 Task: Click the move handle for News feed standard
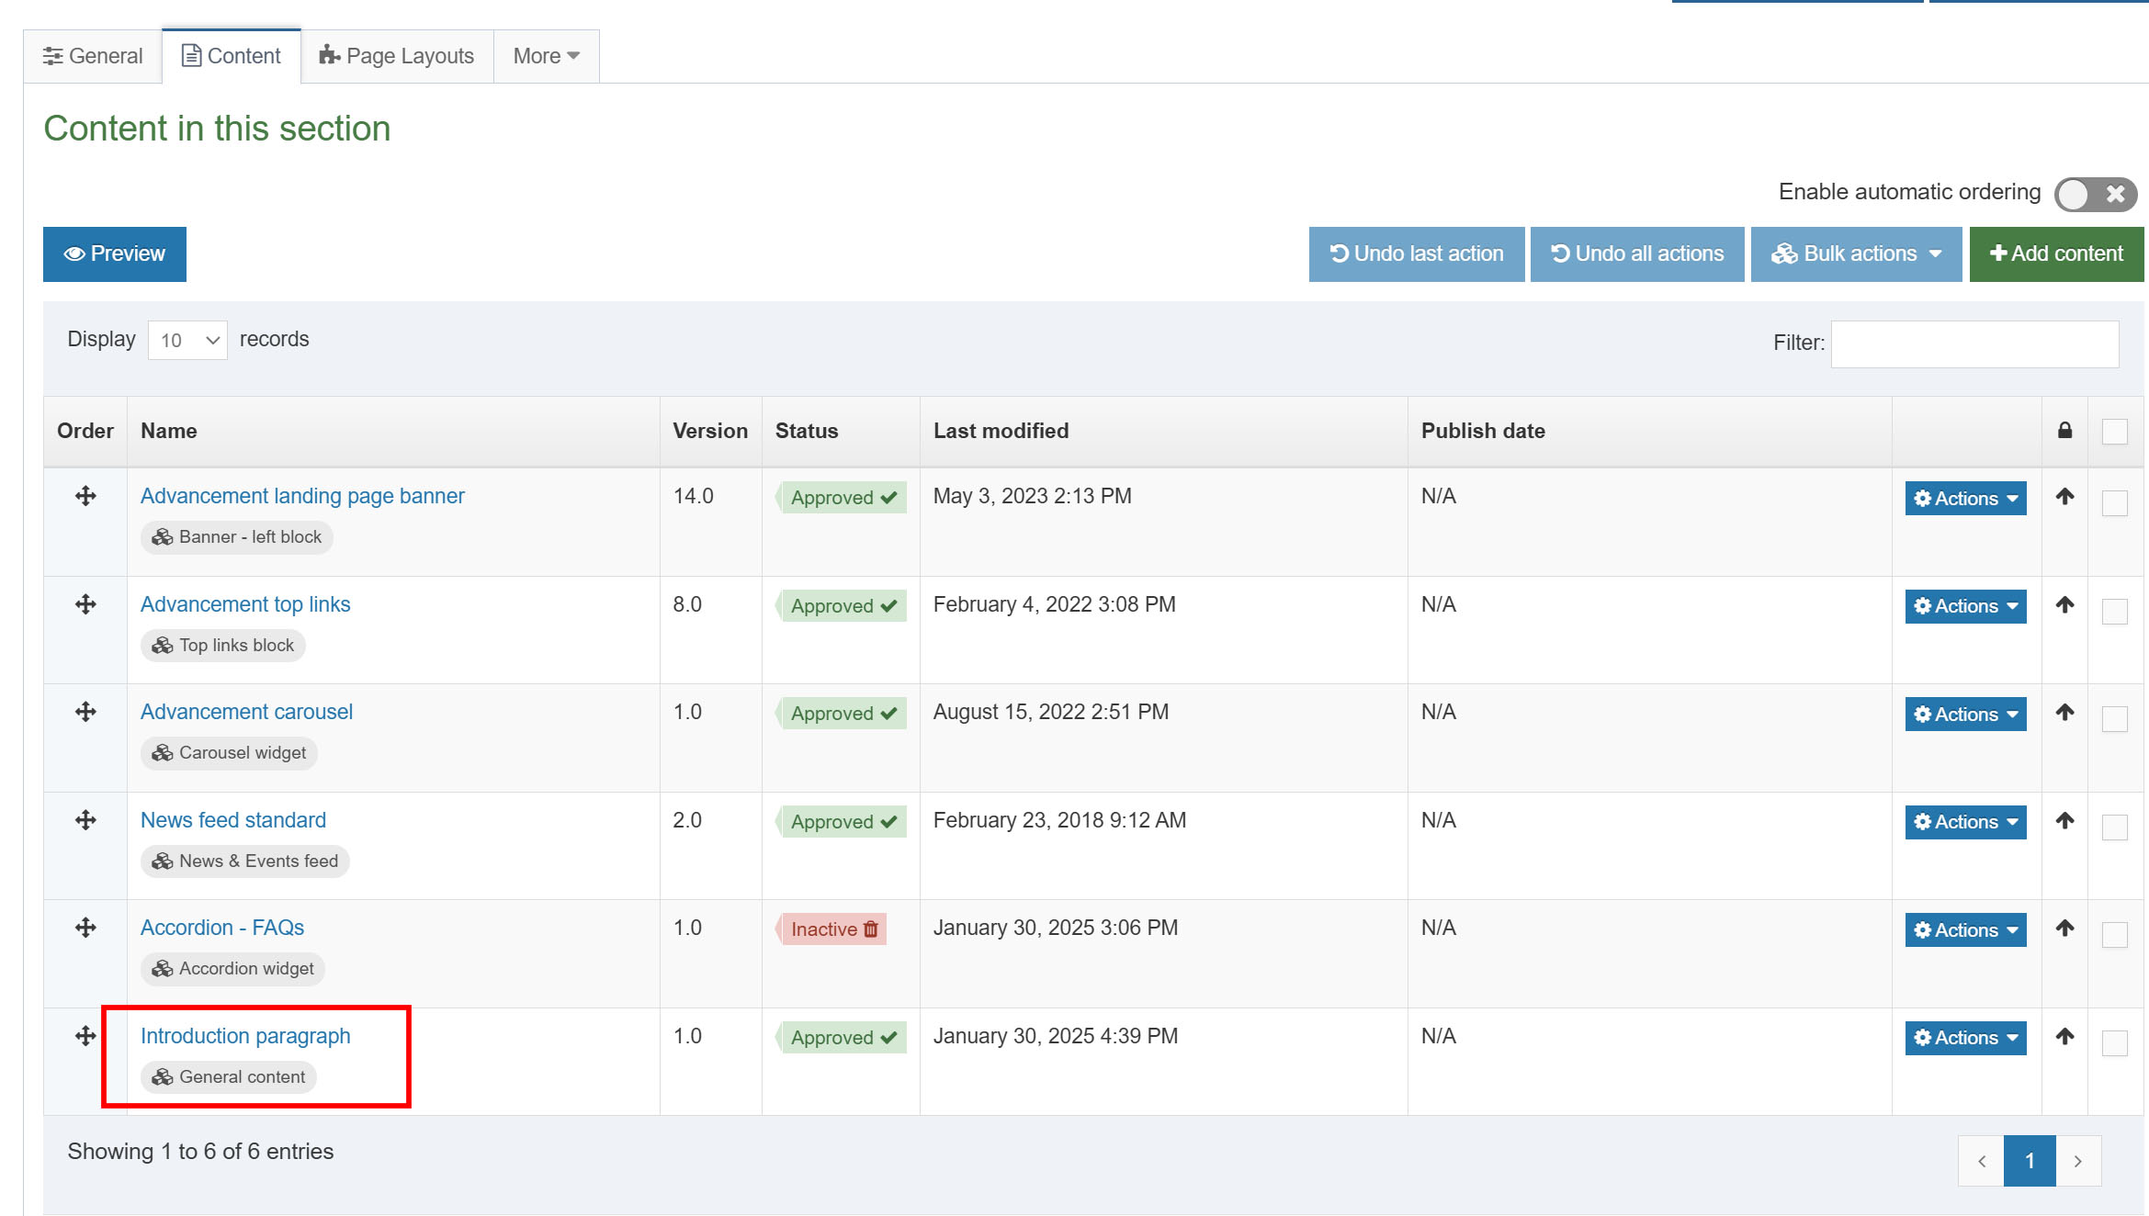click(x=85, y=820)
